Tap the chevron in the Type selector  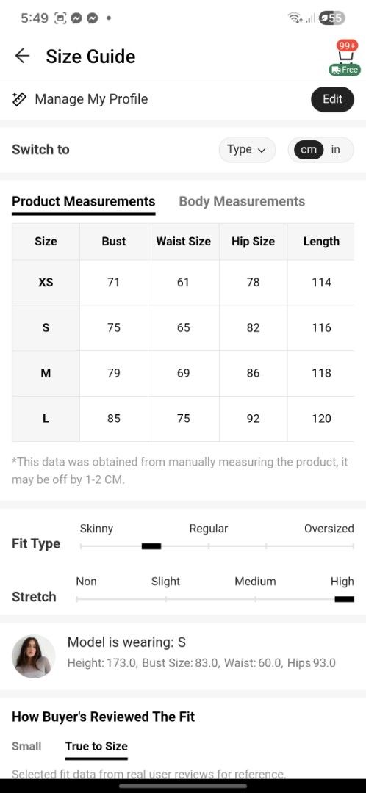click(262, 151)
